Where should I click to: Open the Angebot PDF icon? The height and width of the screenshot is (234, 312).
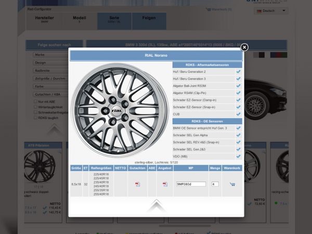[165, 184]
